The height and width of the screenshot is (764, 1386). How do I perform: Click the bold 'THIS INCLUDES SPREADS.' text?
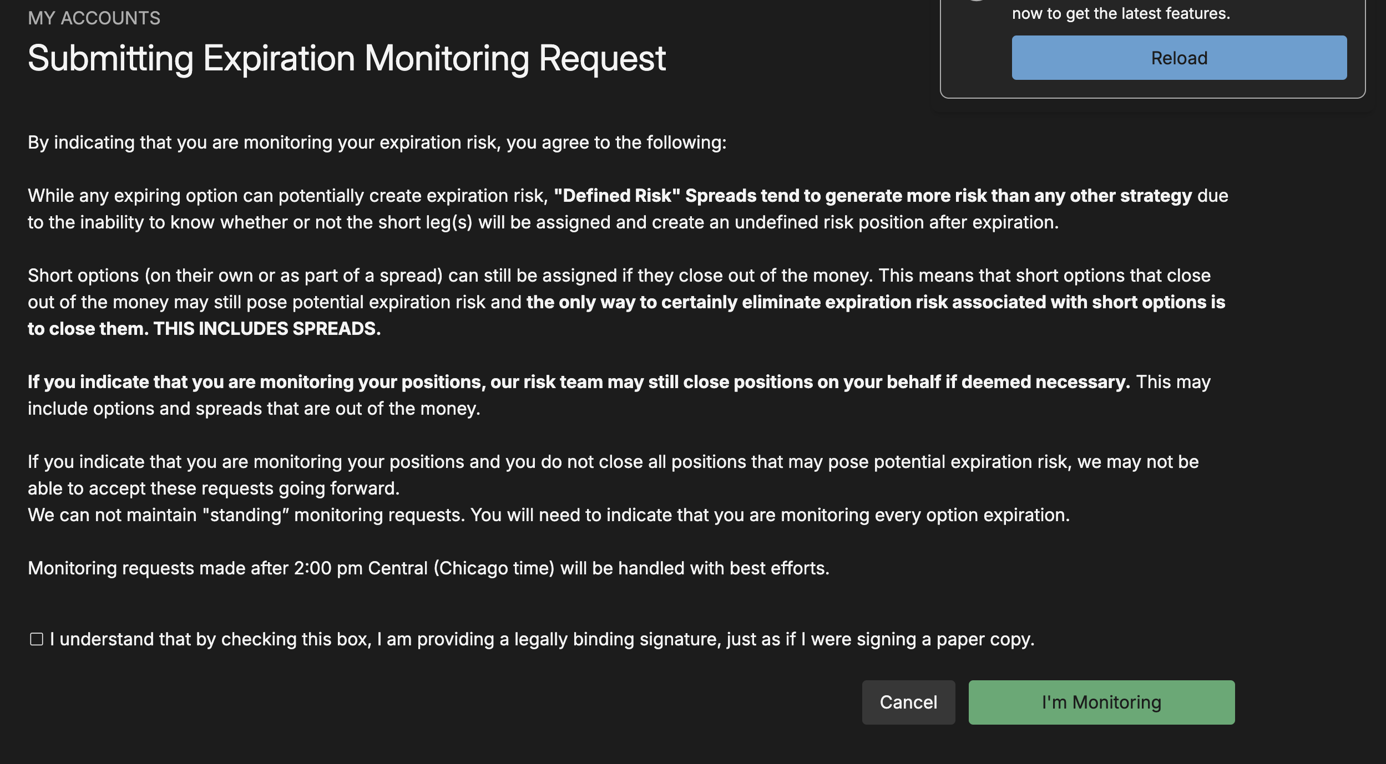[x=267, y=329]
